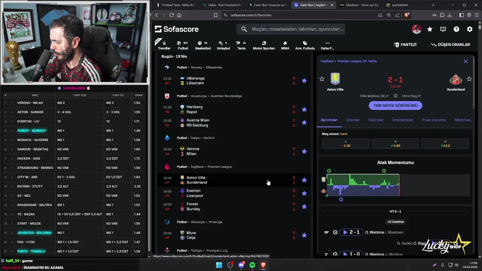Screen dimensions: 482x271
Task: Click the Brave shields icon
Action: pos(407,15)
